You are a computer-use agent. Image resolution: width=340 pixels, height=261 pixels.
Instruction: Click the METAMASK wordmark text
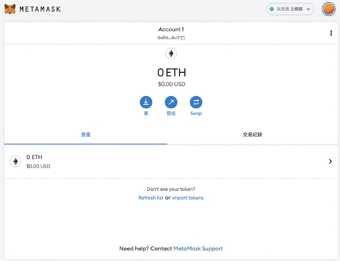tap(40, 9)
